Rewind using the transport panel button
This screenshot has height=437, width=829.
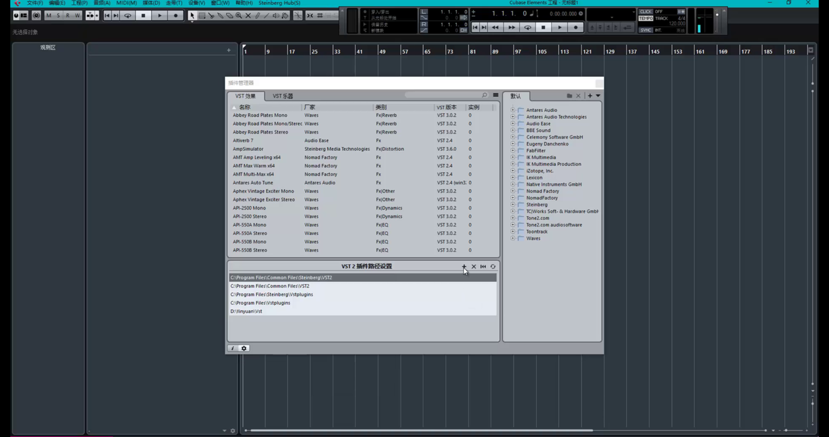495,27
